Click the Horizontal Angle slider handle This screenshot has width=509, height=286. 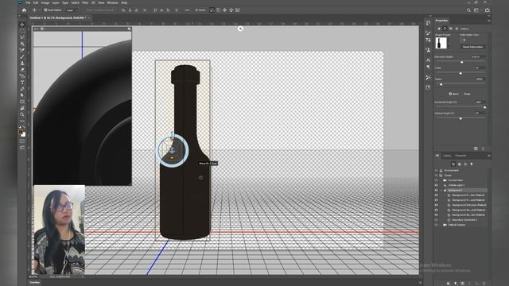(x=484, y=107)
